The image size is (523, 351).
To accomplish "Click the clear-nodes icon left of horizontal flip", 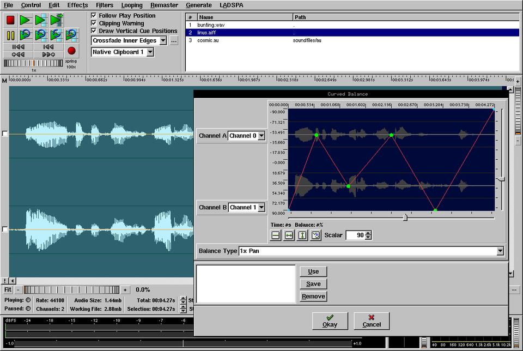I will tap(276, 235).
